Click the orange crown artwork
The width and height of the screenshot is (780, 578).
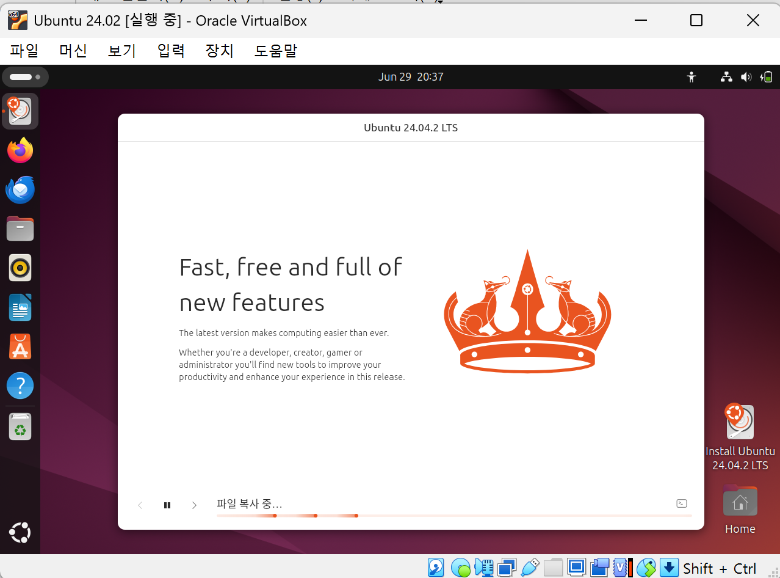(527, 311)
